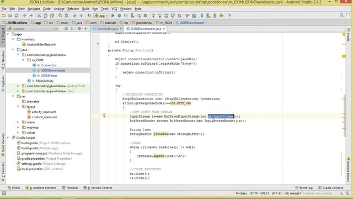Open the Navigate menu
This screenshot has width=353, height=199.
pos(34,9)
